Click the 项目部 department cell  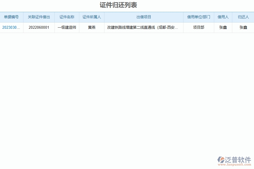(198, 28)
